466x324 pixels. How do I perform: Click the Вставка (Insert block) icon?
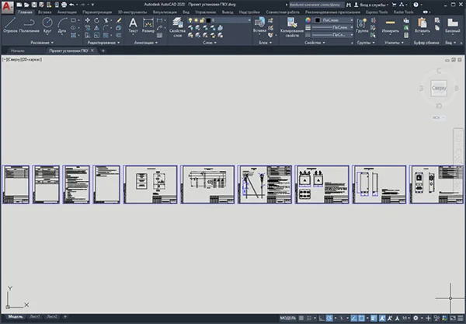[259, 25]
